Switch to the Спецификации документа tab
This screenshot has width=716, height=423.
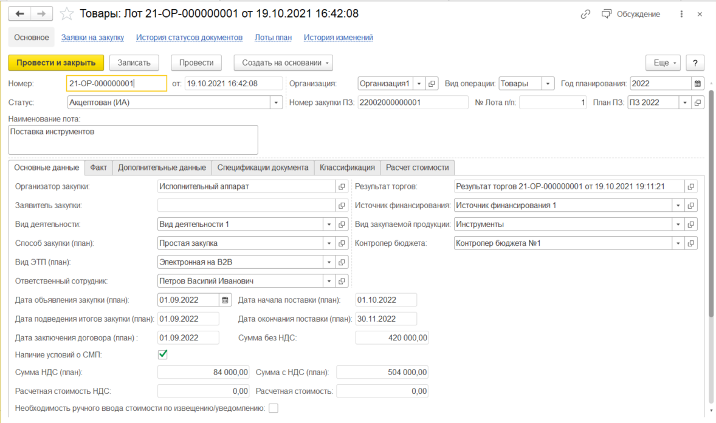263,168
